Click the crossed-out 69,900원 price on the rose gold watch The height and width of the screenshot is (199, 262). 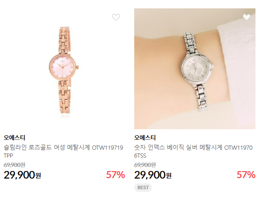[14, 165]
